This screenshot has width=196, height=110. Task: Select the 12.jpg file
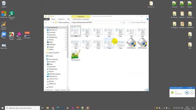point(109,43)
